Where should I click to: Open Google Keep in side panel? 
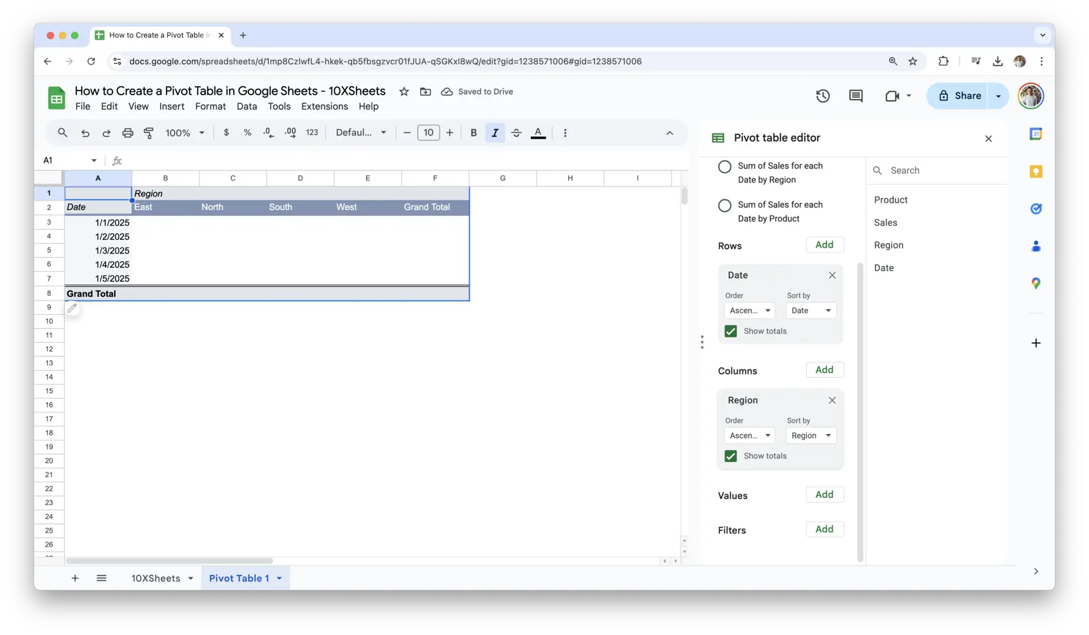click(x=1036, y=171)
